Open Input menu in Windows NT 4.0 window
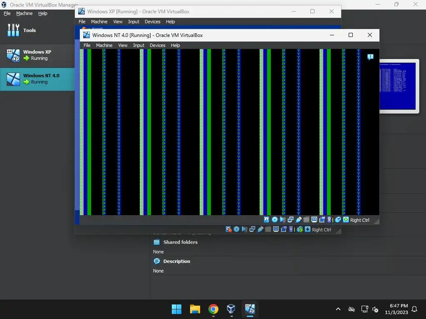 click(139, 45)
